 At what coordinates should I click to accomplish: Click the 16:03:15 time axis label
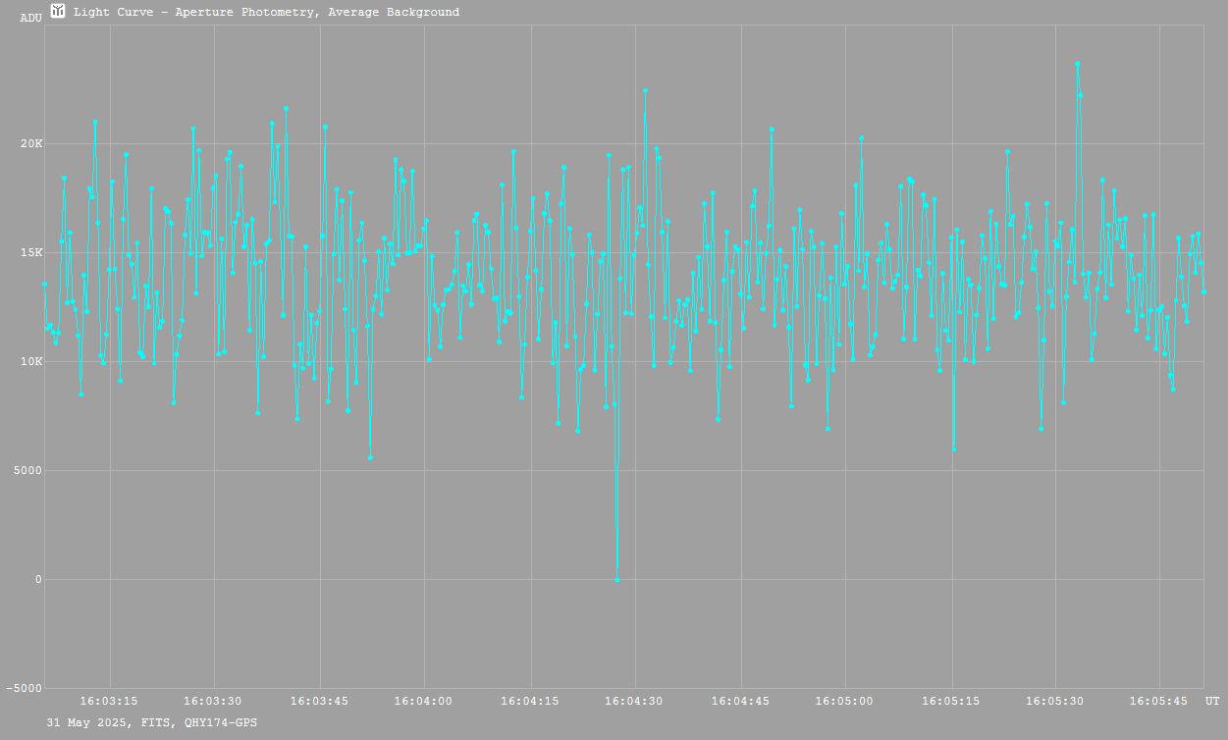109,701
